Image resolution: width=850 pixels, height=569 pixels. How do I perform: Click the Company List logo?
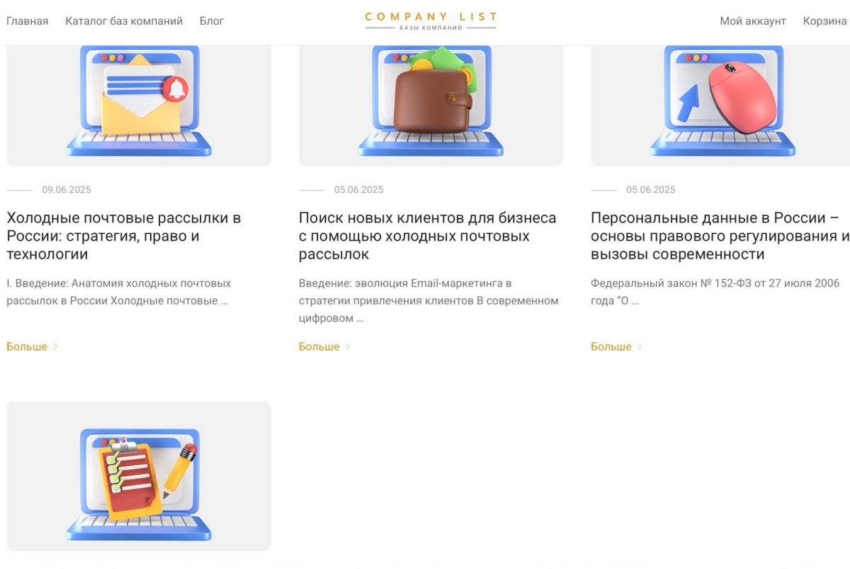431,21
